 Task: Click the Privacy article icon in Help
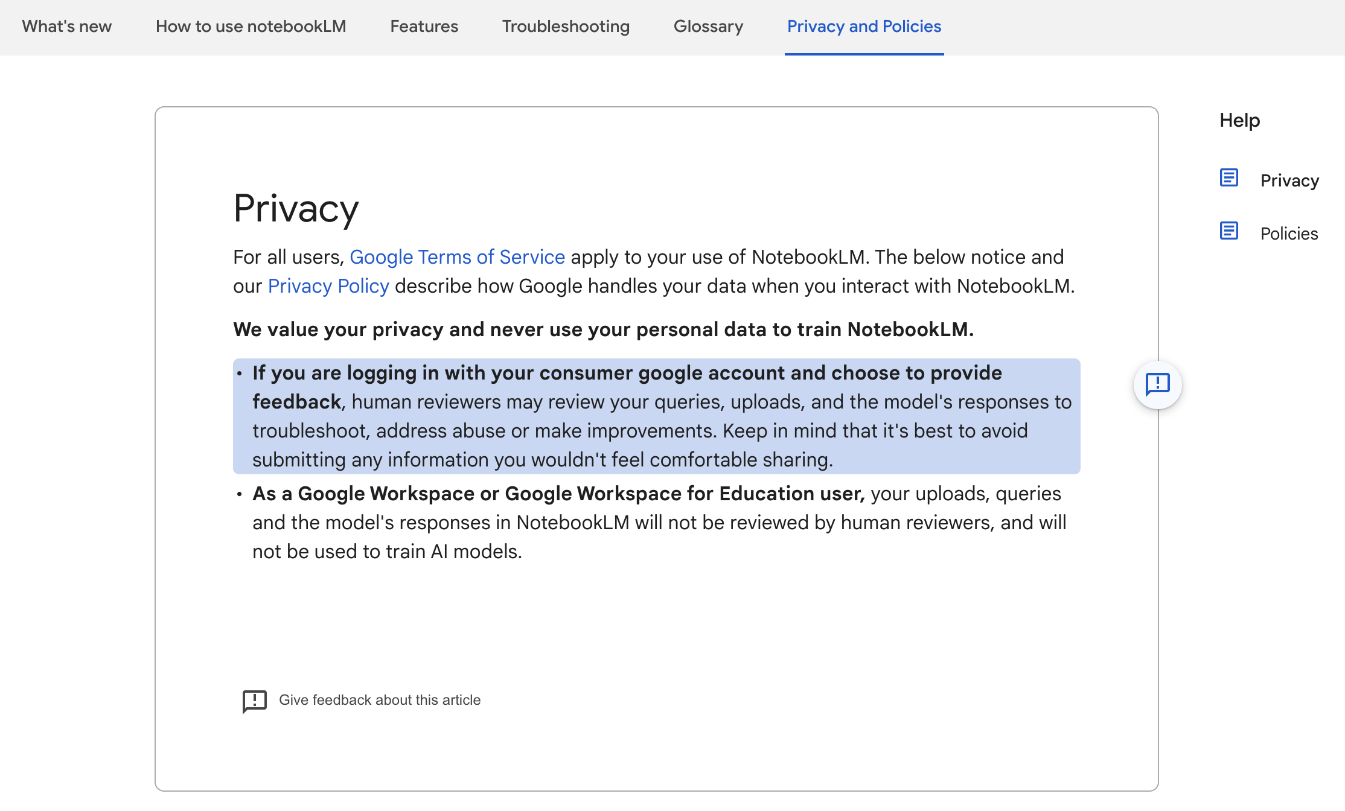coord(1228,178)
